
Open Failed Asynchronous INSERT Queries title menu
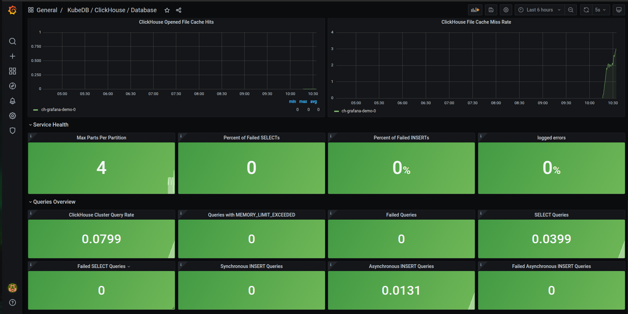pos(551,266)
